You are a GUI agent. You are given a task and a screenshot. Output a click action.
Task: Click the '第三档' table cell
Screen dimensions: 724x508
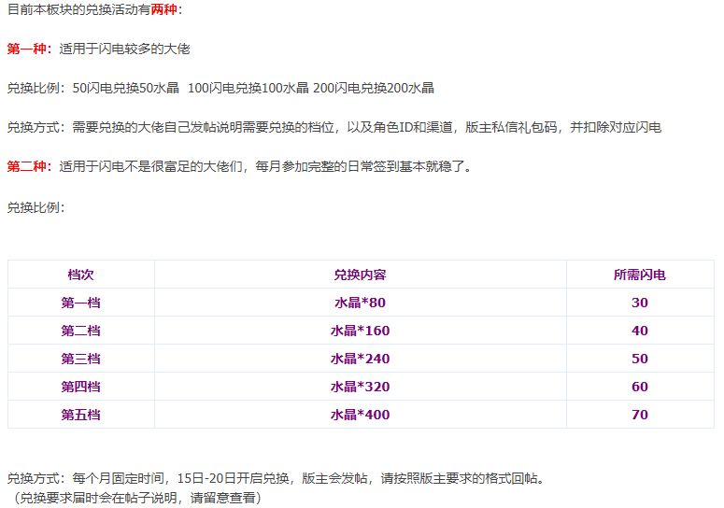pos(80,359)
